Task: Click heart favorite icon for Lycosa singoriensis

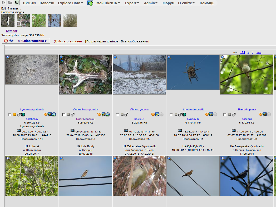Action: (x=45, y=114)
